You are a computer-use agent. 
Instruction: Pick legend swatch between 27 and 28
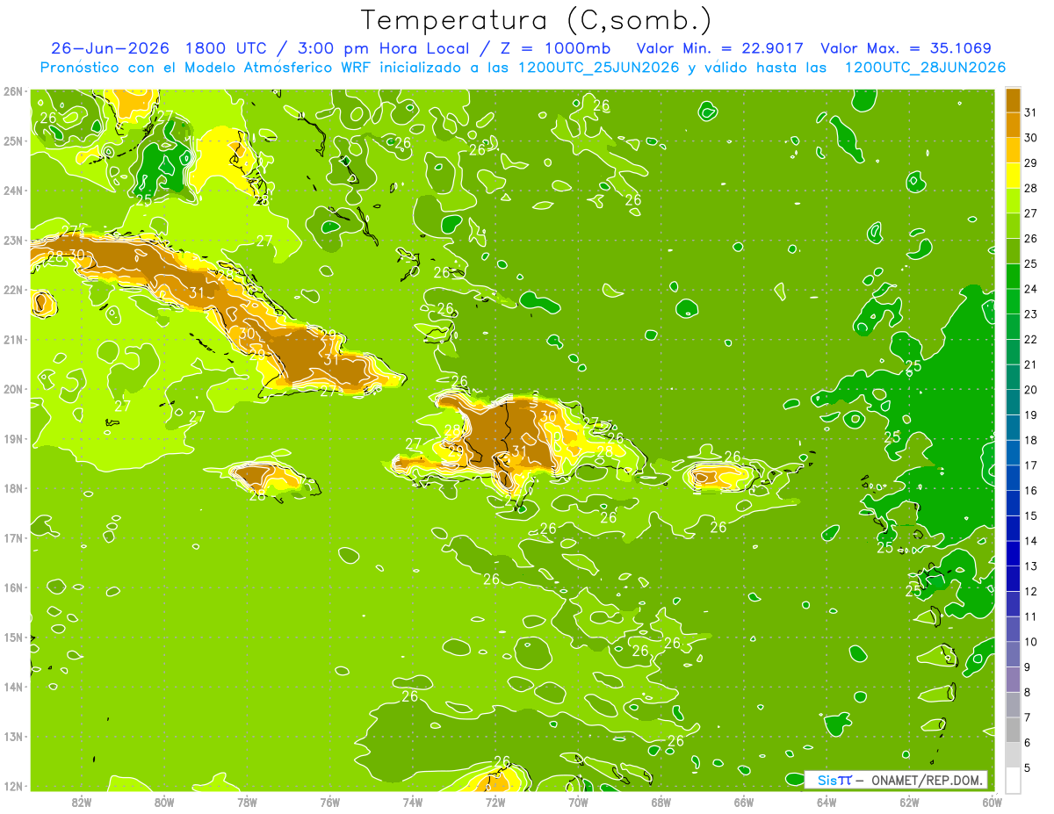(x=1013, y=200)
